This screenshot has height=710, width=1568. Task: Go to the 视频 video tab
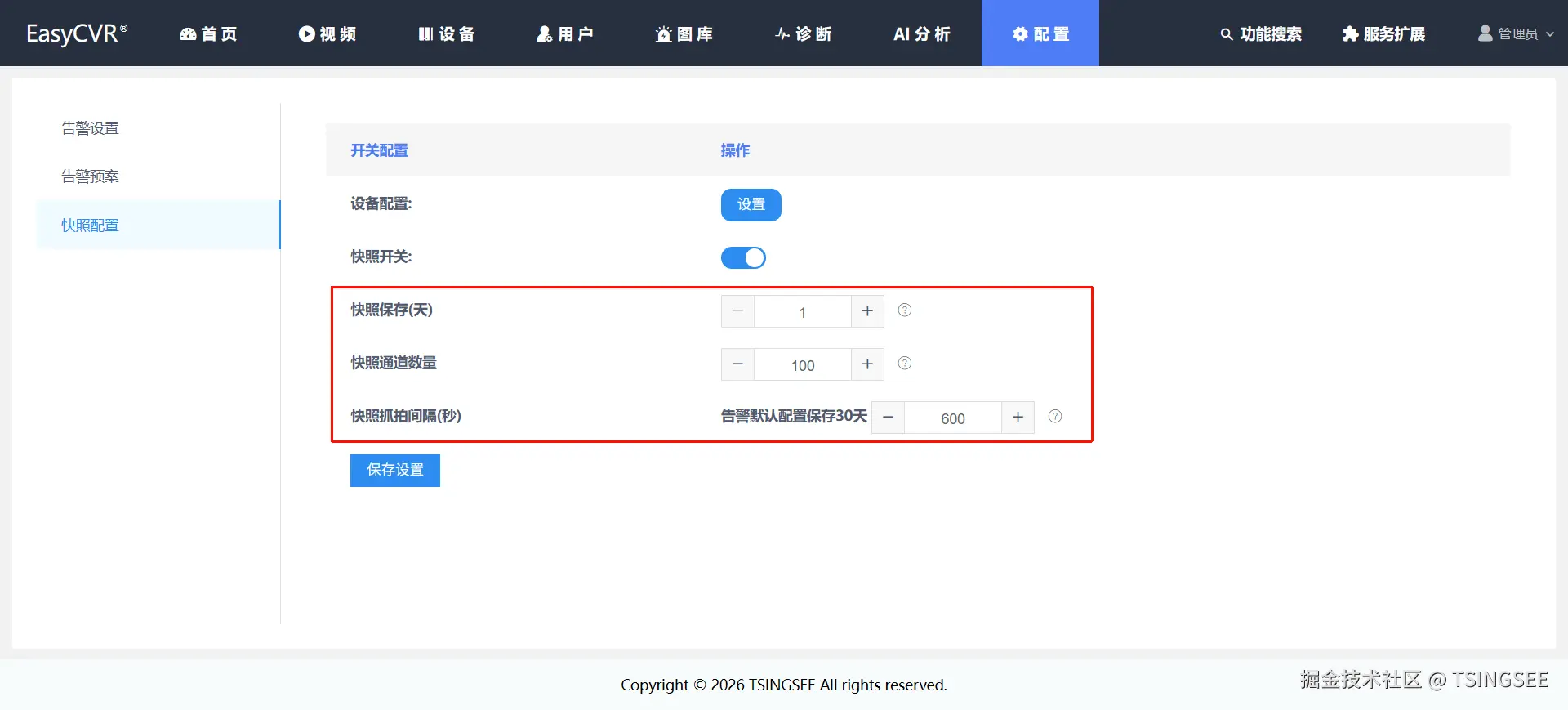(x=327, y=33)
